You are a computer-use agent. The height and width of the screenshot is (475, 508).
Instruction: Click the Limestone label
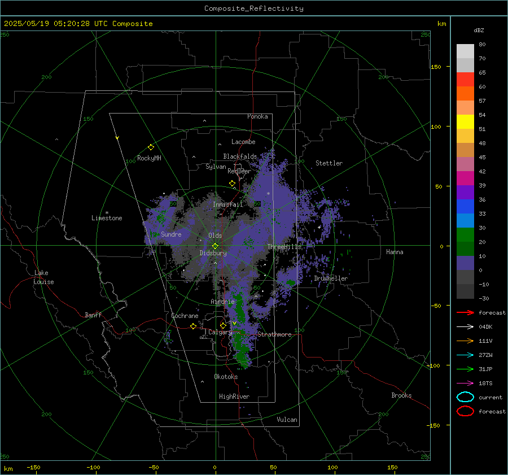(107, 218)
